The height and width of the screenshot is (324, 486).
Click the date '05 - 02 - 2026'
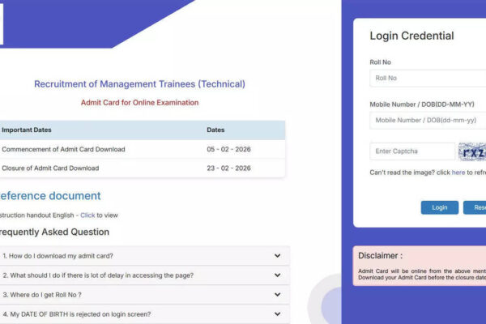click(x=228, y=149)
